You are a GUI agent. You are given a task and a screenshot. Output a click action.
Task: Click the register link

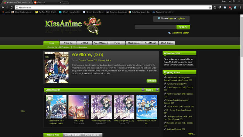pos(181,18)
